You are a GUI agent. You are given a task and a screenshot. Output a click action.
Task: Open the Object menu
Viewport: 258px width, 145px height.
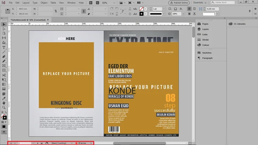point(44,3)
